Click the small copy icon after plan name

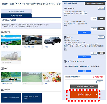pyautogui.click(x=98, y=44)
